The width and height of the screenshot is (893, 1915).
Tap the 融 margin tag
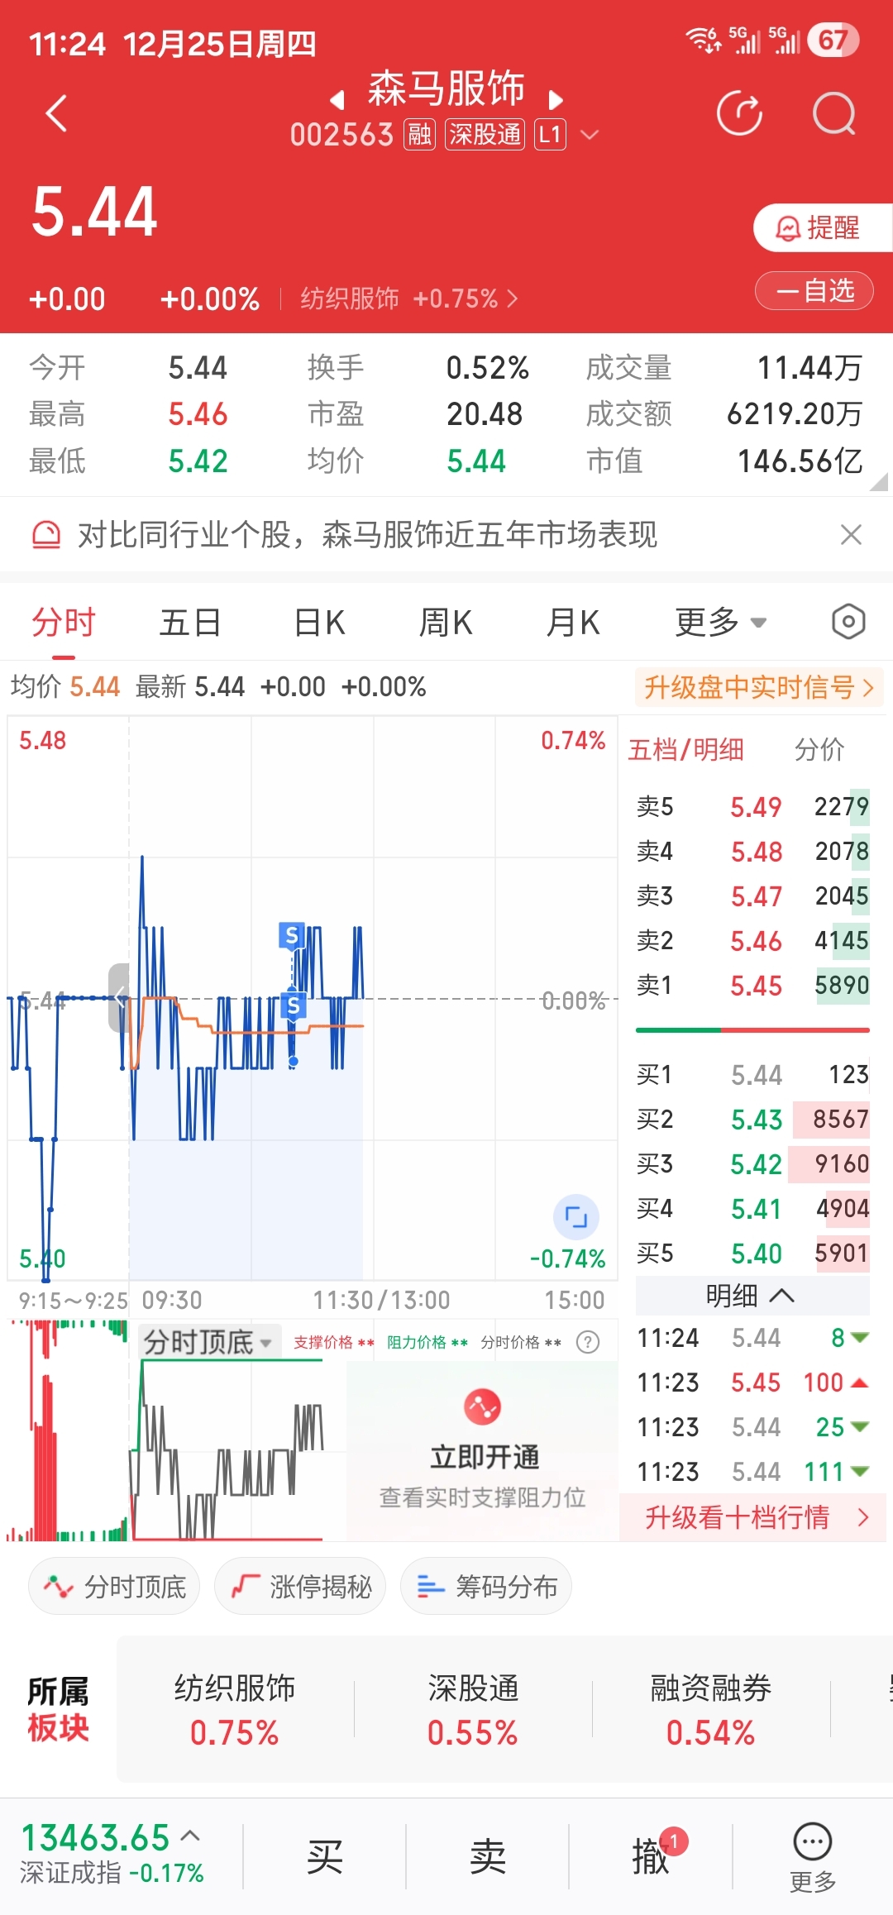[419, 134]
